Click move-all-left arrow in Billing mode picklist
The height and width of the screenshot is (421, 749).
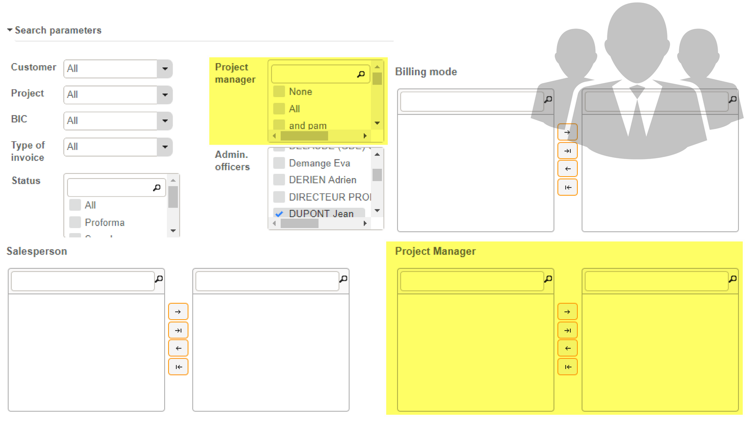(x=568, y=188)
